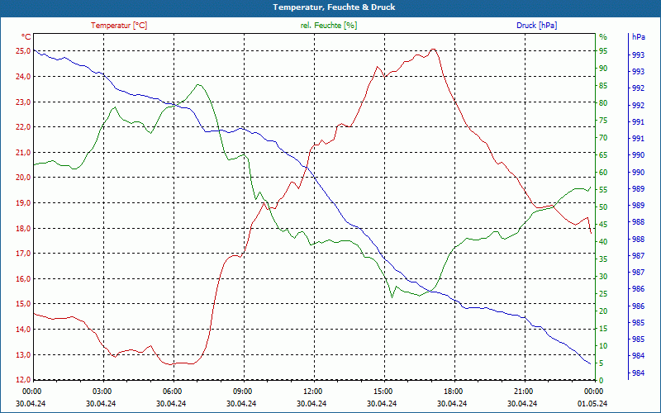Screen dimensions: 661x413
Task: Click the '13,0' temperature axis value
Action: [24, 354]
